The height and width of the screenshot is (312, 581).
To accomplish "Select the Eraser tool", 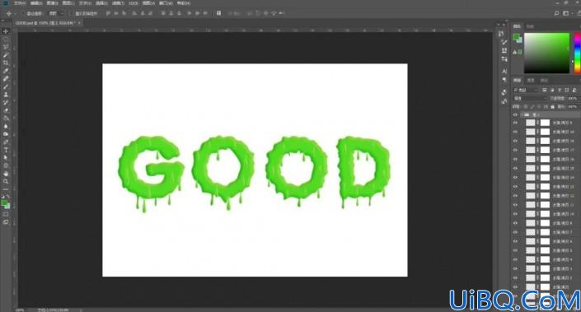I will pos(6,110).
